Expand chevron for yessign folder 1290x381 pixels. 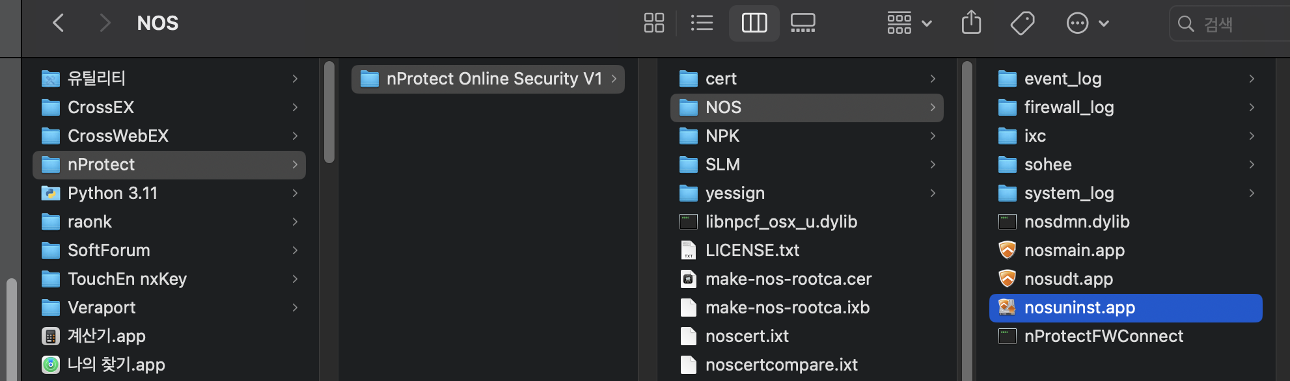point(933,193)
